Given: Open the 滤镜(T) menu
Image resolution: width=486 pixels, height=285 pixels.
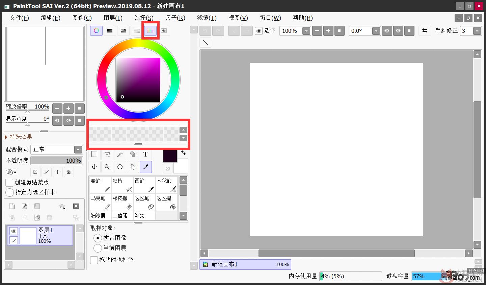Looking at the screenshot, I should pos(207,18).
